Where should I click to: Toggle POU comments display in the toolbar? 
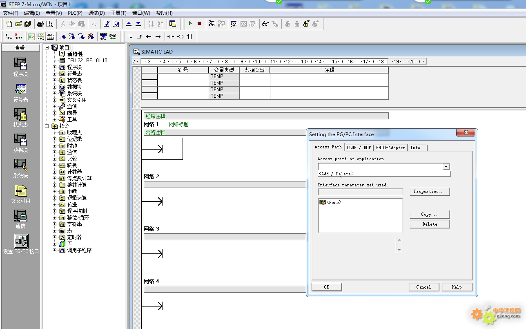[31, 36]
